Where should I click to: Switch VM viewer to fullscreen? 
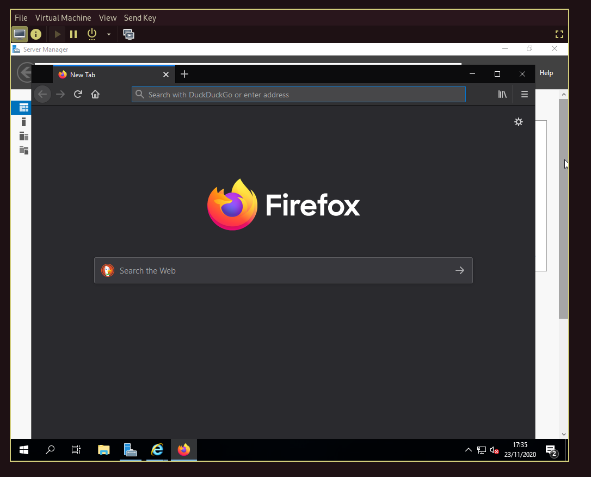point(559,34)
